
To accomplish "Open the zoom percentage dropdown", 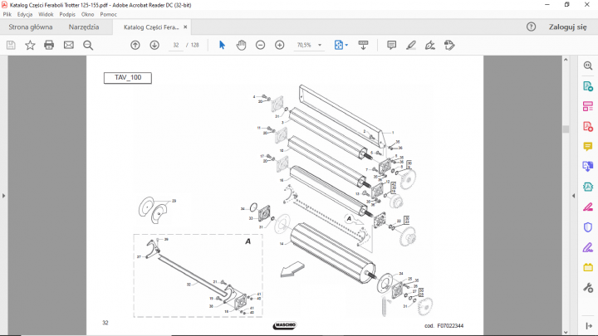I will [320, 45].
